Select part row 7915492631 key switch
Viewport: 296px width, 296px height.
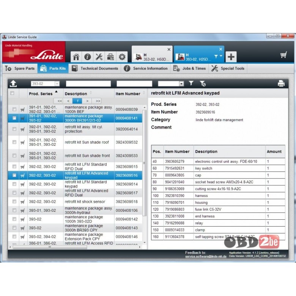(x=218, y=168)
